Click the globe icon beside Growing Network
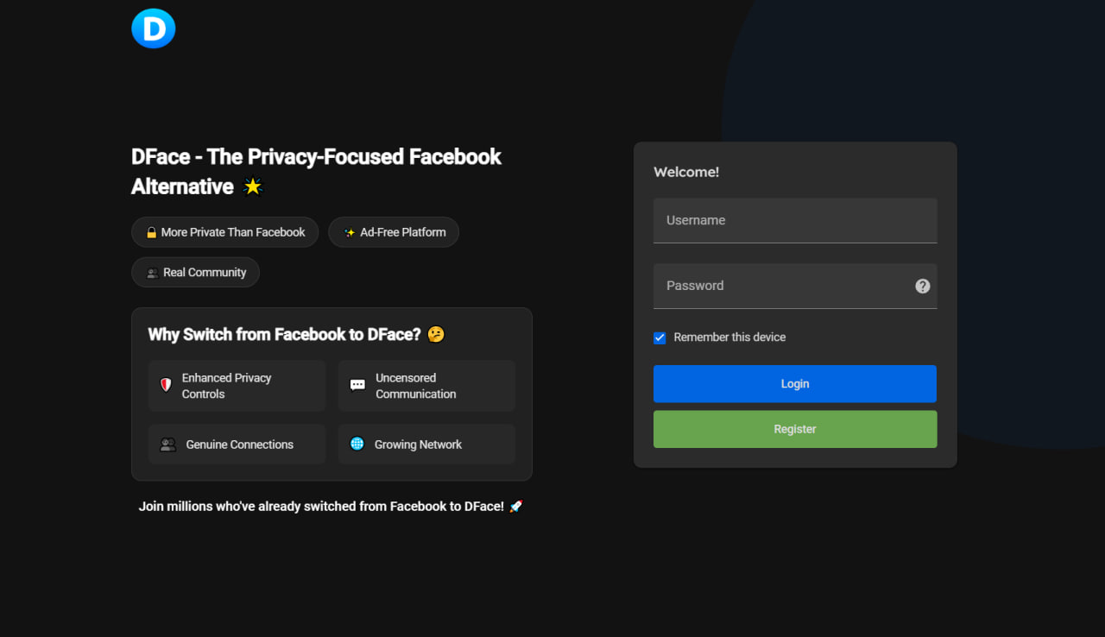This screenshot has width=1105, height=637. coord(357,444)
